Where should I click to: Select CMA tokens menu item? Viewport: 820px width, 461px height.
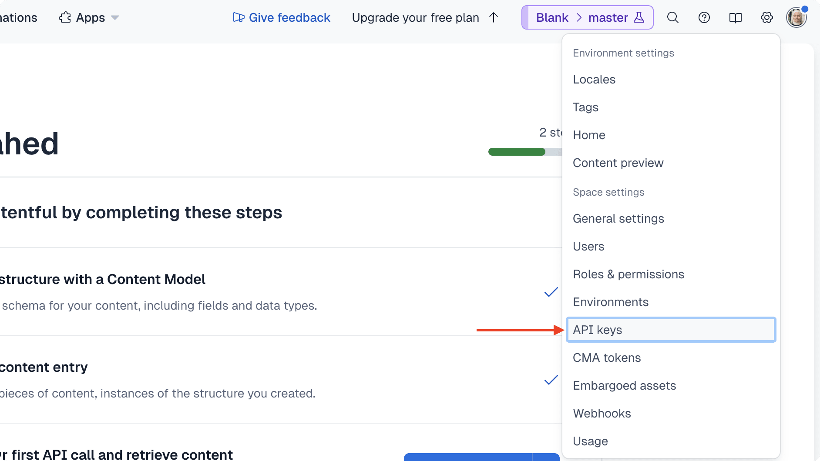pyautogui.click(x=606, y=357)
